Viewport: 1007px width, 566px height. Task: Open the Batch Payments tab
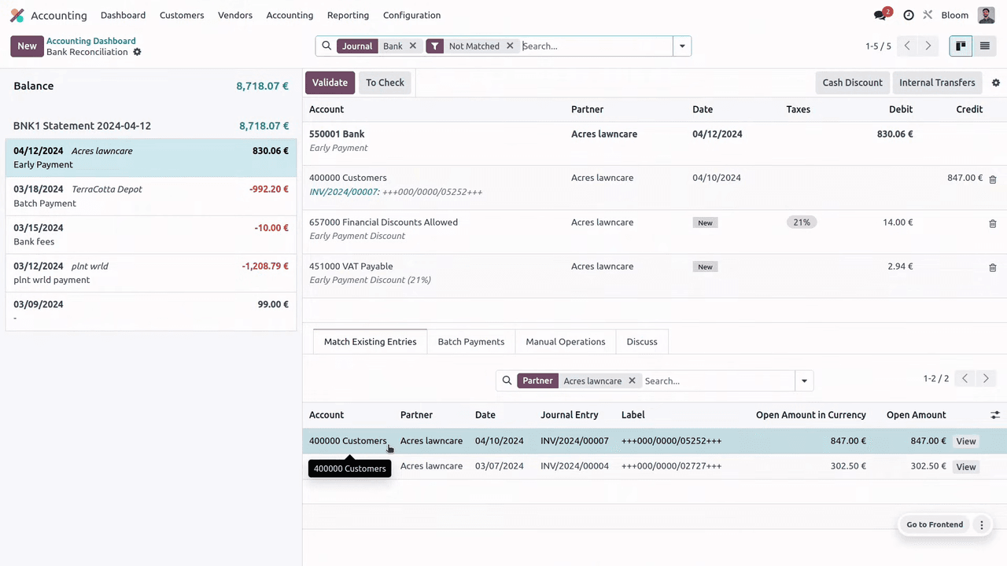pyautogui.click(x=470, y=342)
